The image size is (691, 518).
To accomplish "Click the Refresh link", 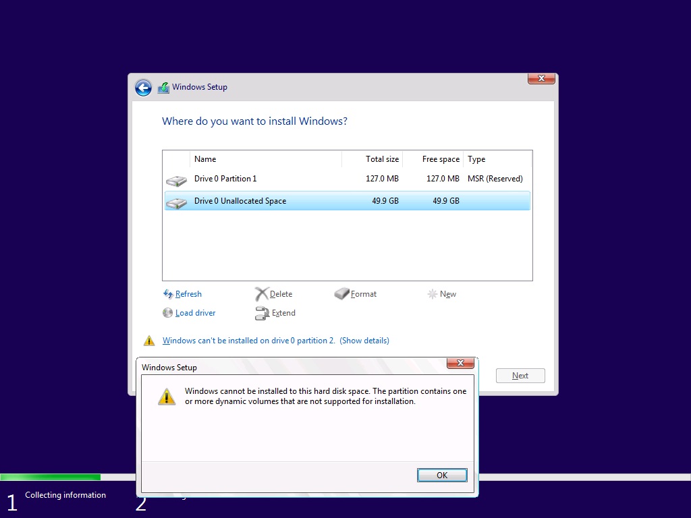I will coord(188,294).
